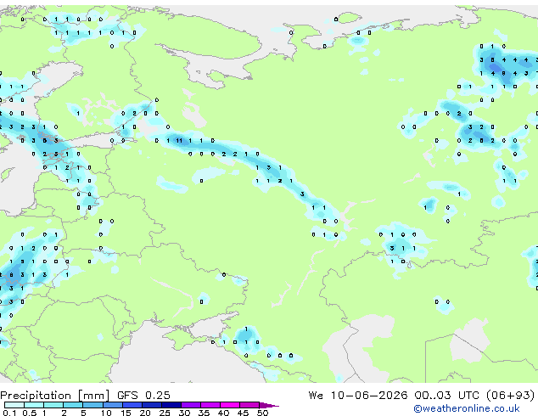Click the '25' legend scale value

click(x=165, y=413)
